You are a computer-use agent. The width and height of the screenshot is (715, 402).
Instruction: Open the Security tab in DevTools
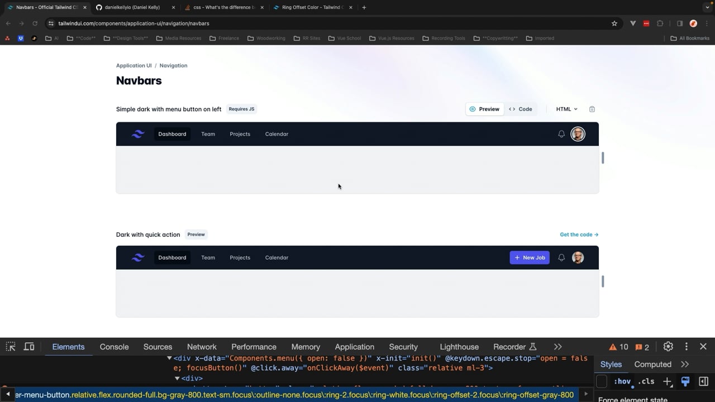[403, 347]
